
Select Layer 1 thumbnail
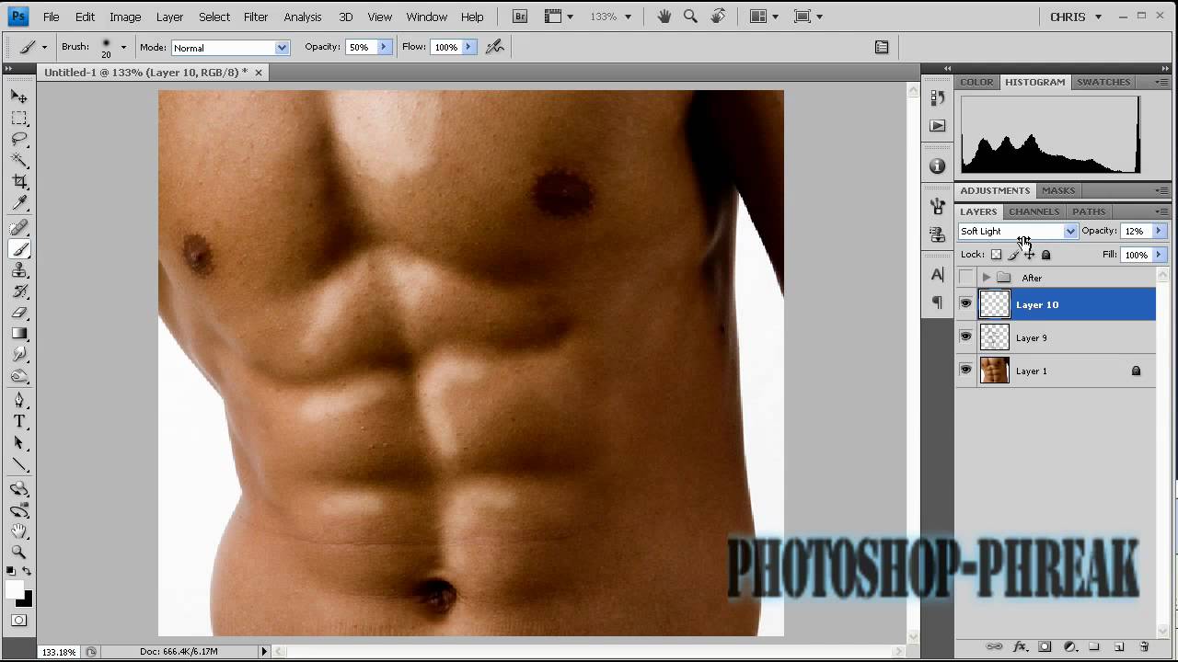[995, 371]
